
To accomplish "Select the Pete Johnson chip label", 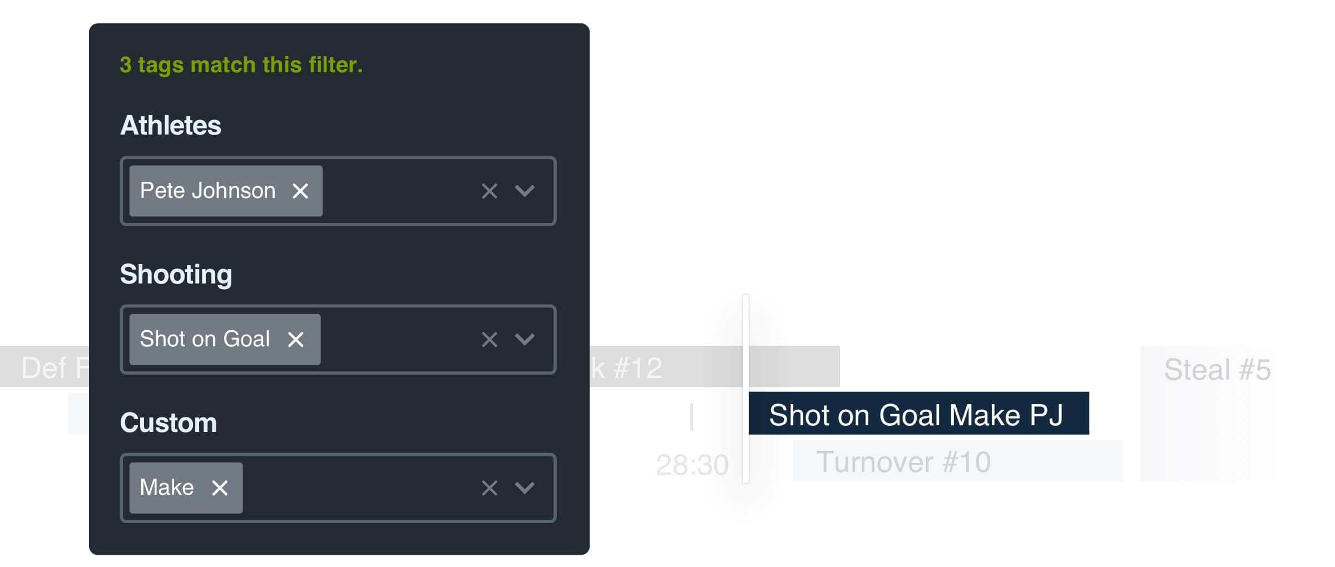I will tap(207, 191).
